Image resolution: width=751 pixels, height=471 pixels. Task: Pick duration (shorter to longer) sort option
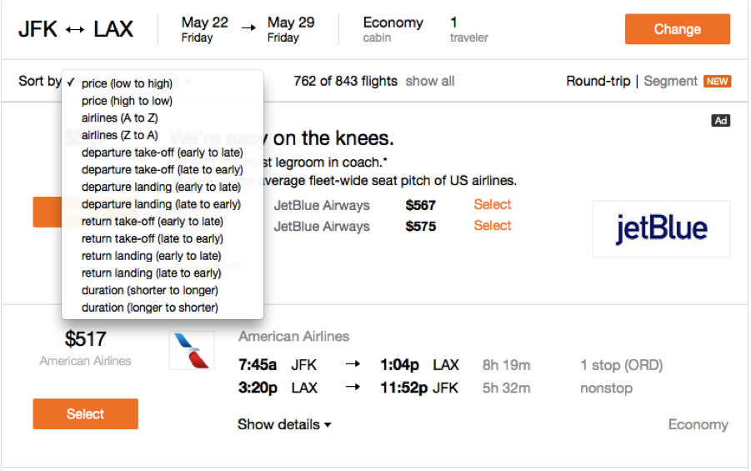tap(149, 290)
